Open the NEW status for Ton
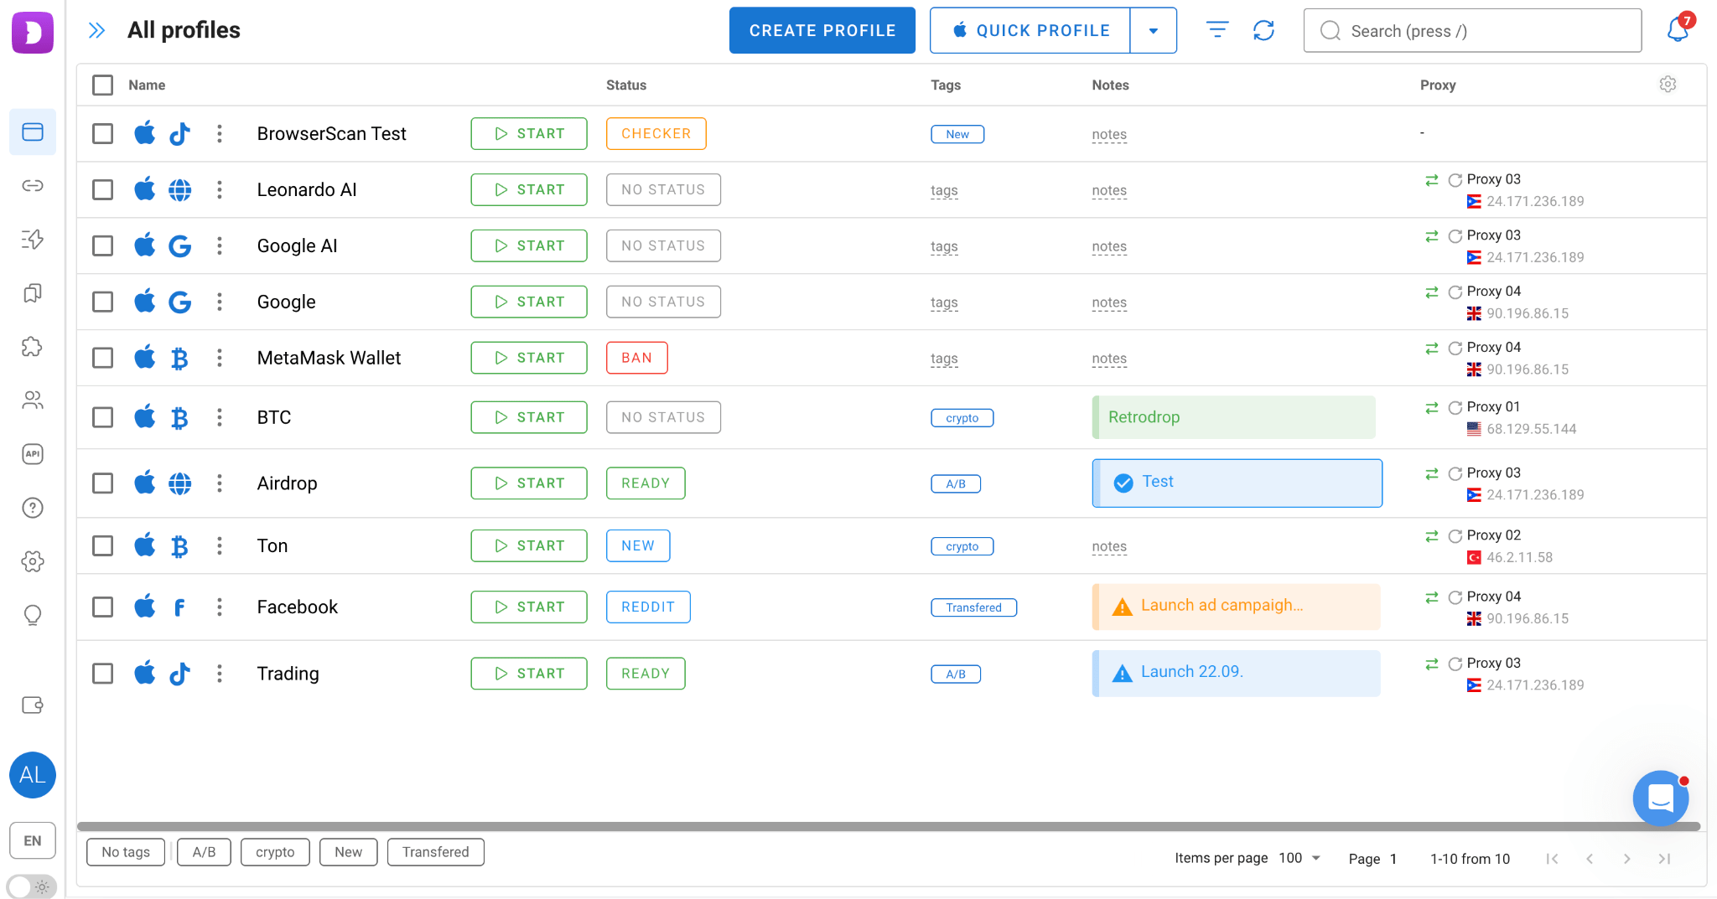 [x=638, y=545]
